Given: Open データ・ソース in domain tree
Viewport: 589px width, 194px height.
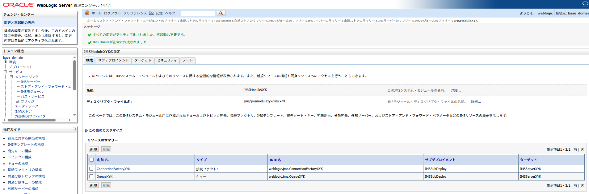Looking at the screenshot, I should coord(27,106).
